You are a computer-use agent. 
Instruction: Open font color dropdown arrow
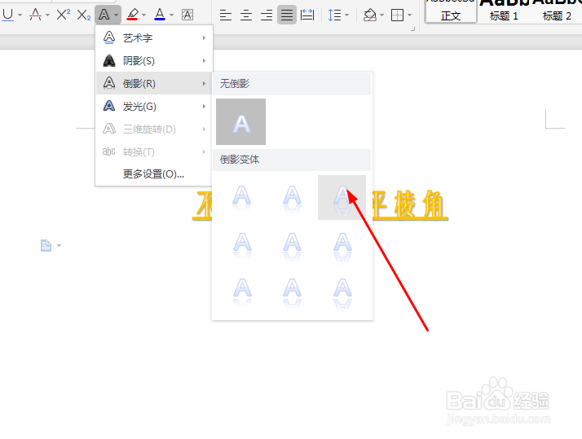(171, 15)
